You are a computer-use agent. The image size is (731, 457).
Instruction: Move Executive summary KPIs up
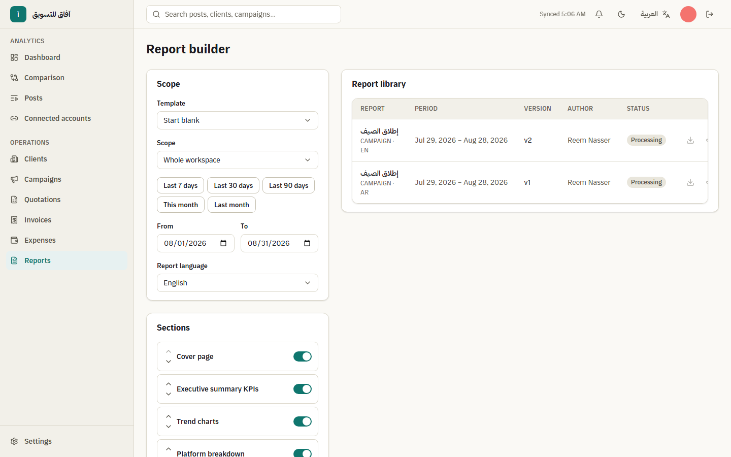coord(169,384)
